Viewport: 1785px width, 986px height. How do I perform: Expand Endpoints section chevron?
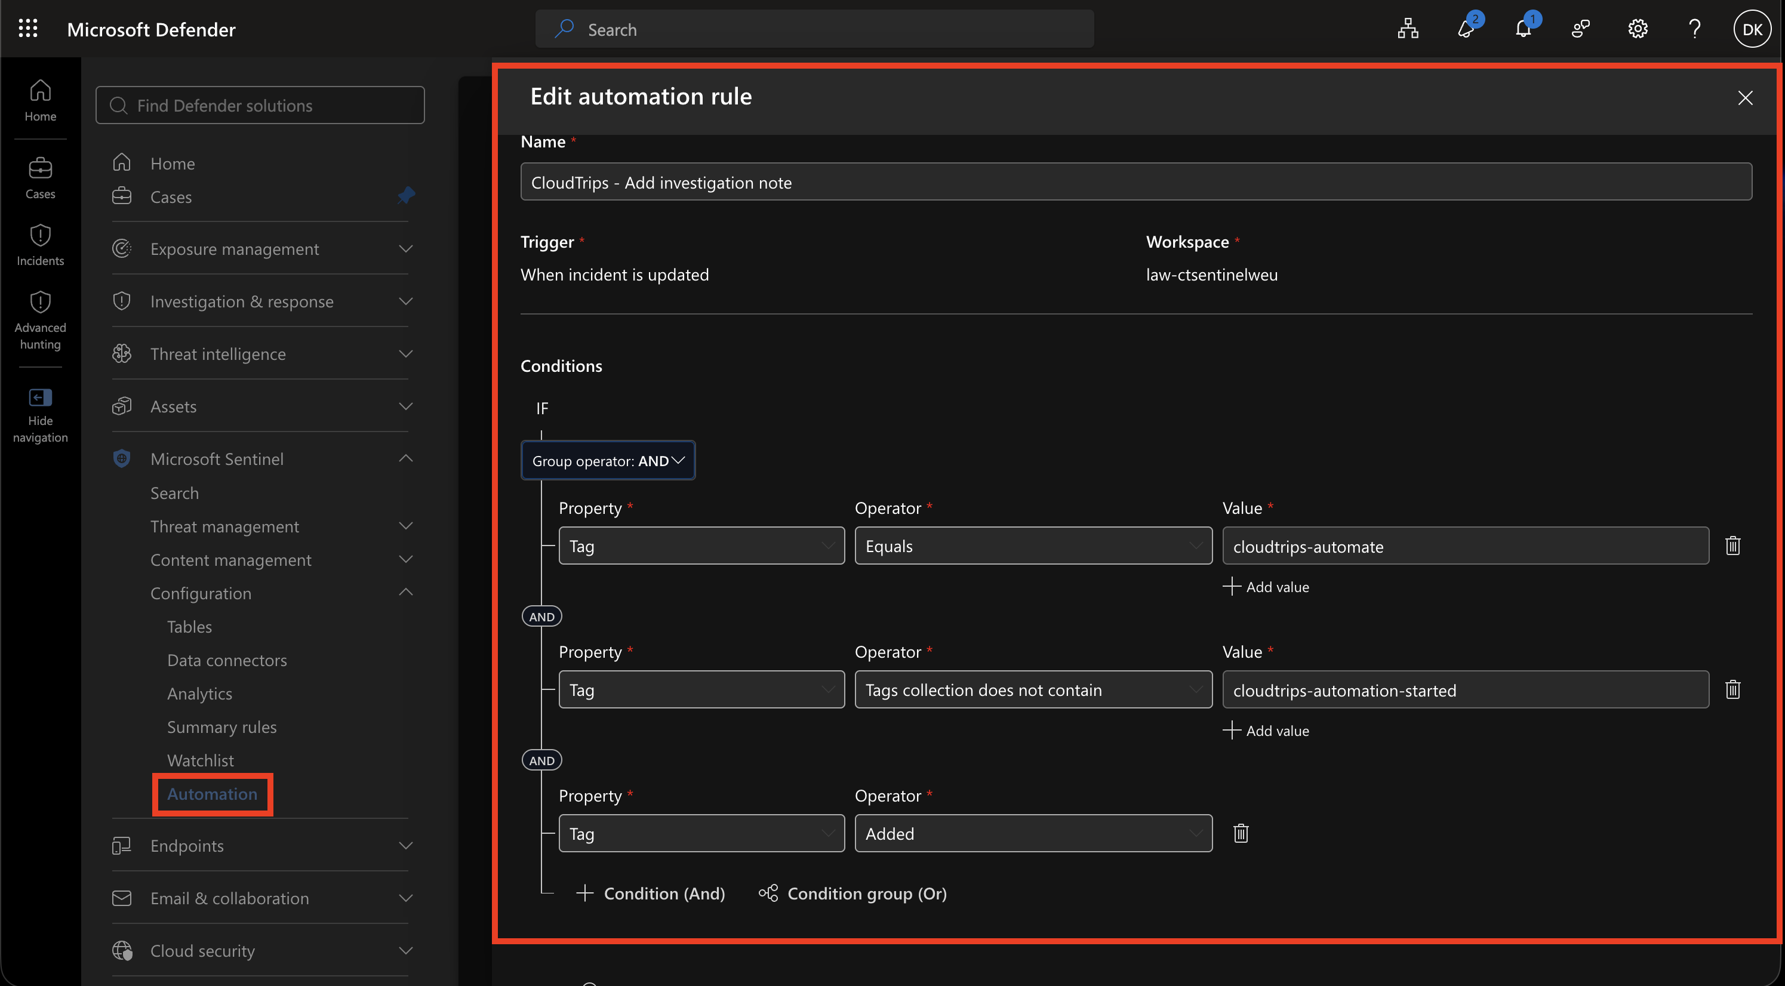406,845
